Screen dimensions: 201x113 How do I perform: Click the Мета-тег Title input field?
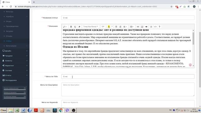(x=128, y=77)
